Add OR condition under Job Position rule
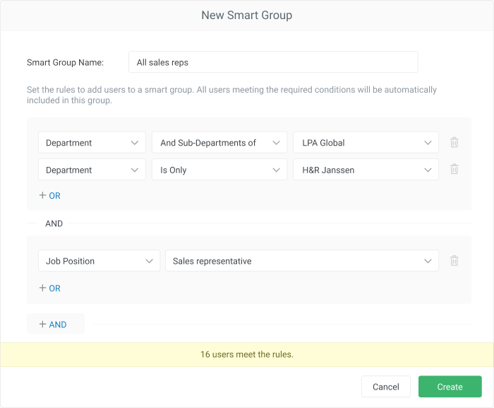Image resolution: width=494 pixels, height=408 pixels. click(50, 288)
